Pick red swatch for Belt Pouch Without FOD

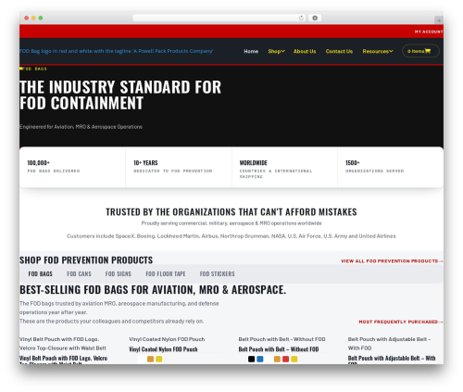click(x=286, y=359)
